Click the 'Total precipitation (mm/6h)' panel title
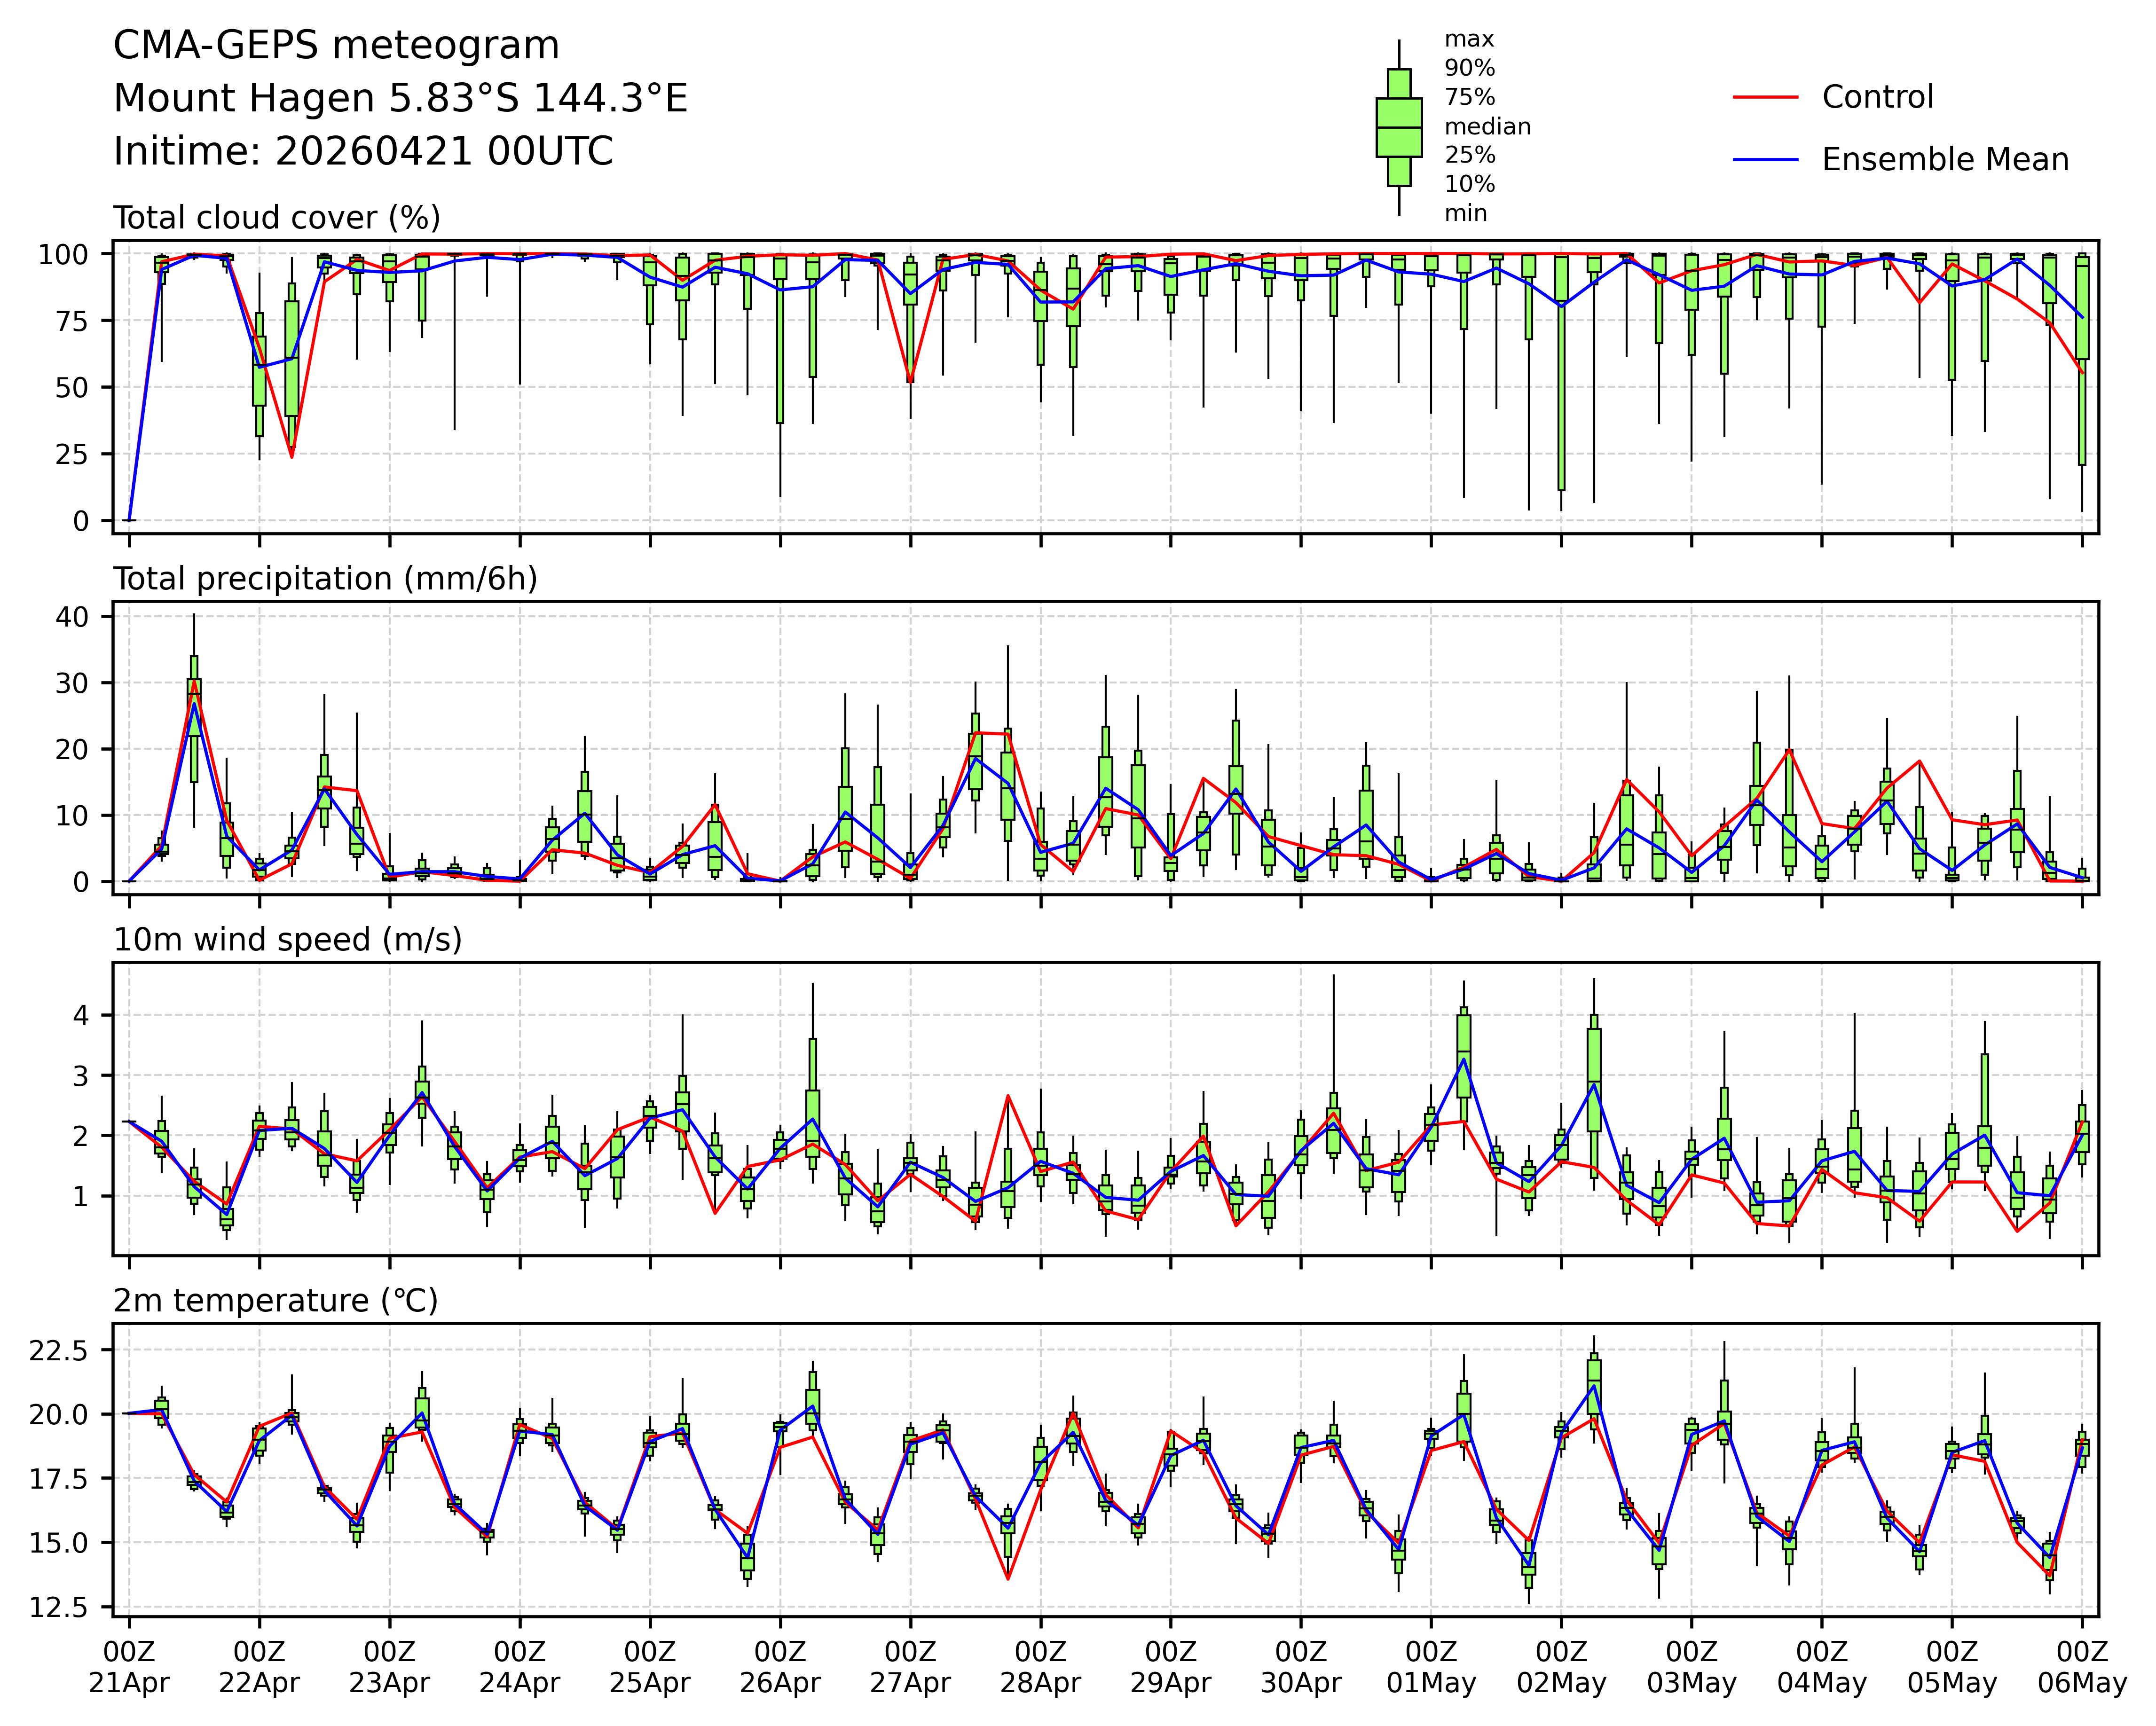The image size is (2156, 1726). click(325, 579)
